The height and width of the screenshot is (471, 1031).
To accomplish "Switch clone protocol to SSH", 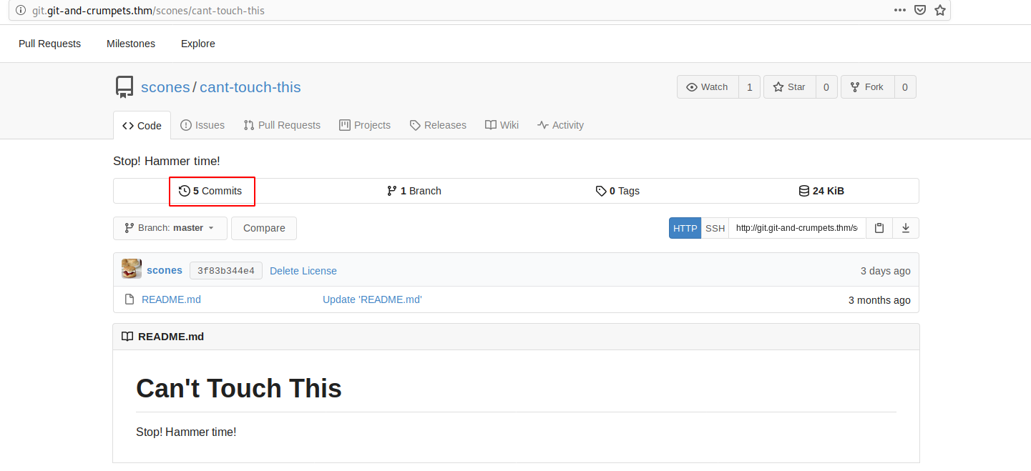I will (x=715, y=228).
